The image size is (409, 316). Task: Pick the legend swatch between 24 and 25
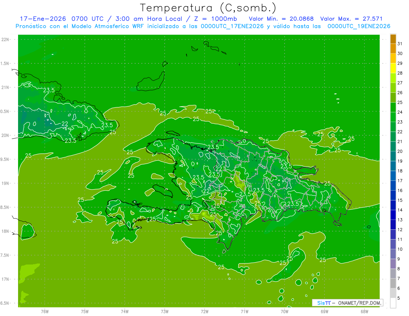click(393, 107)
